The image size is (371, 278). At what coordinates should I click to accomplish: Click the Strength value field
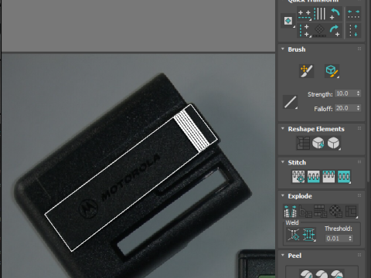click(345, 93)
